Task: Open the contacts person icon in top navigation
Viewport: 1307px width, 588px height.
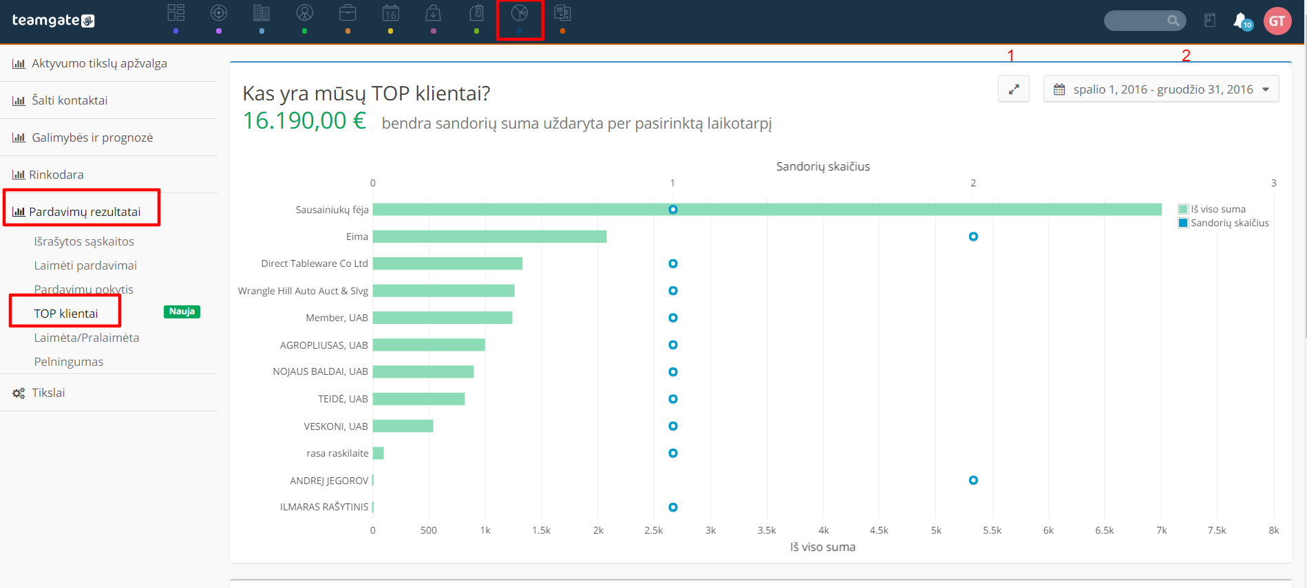Action: (x=305, y=13)
